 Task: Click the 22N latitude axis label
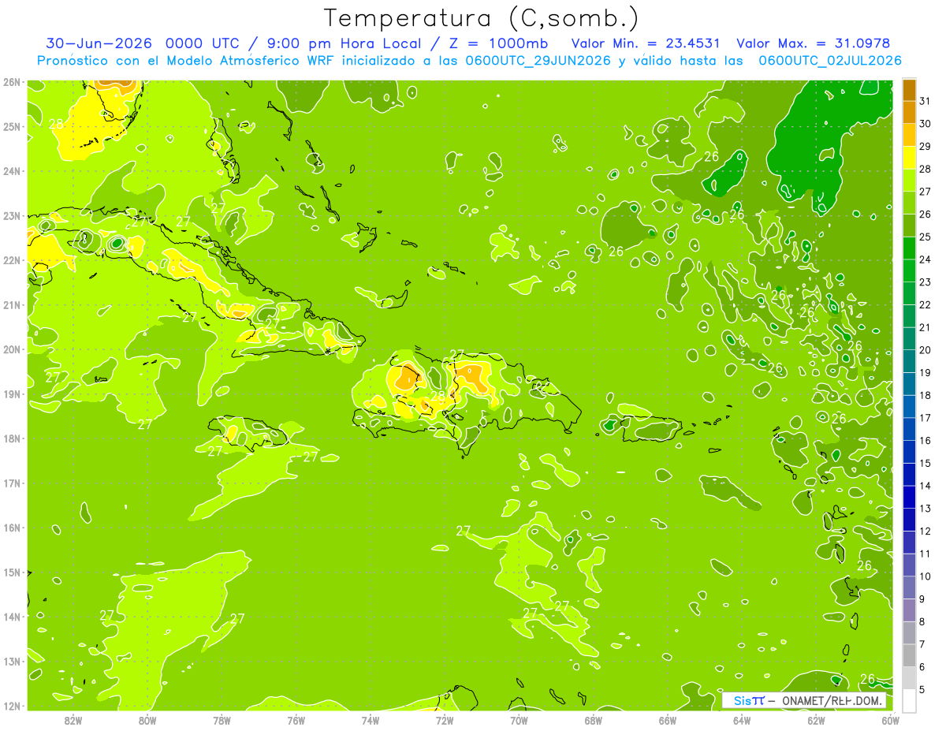12,260
